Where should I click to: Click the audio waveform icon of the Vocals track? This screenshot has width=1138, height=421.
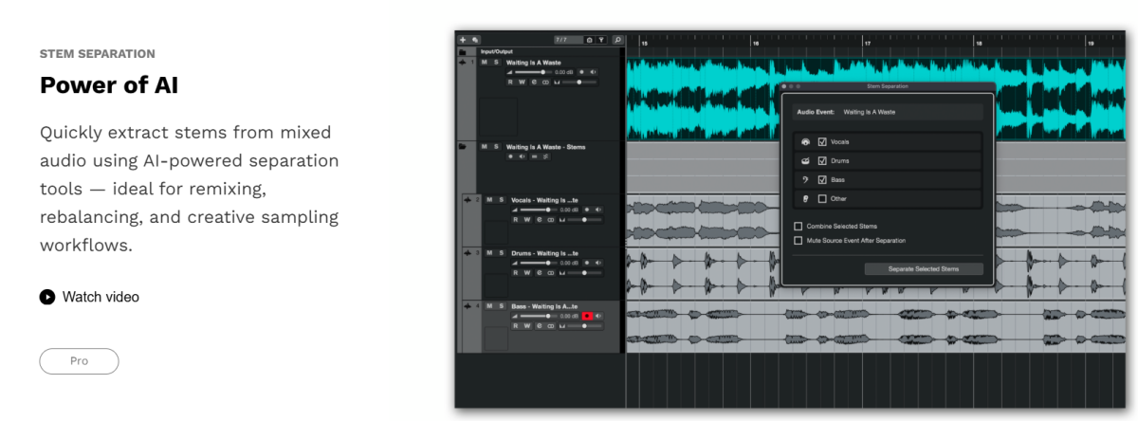468,200
